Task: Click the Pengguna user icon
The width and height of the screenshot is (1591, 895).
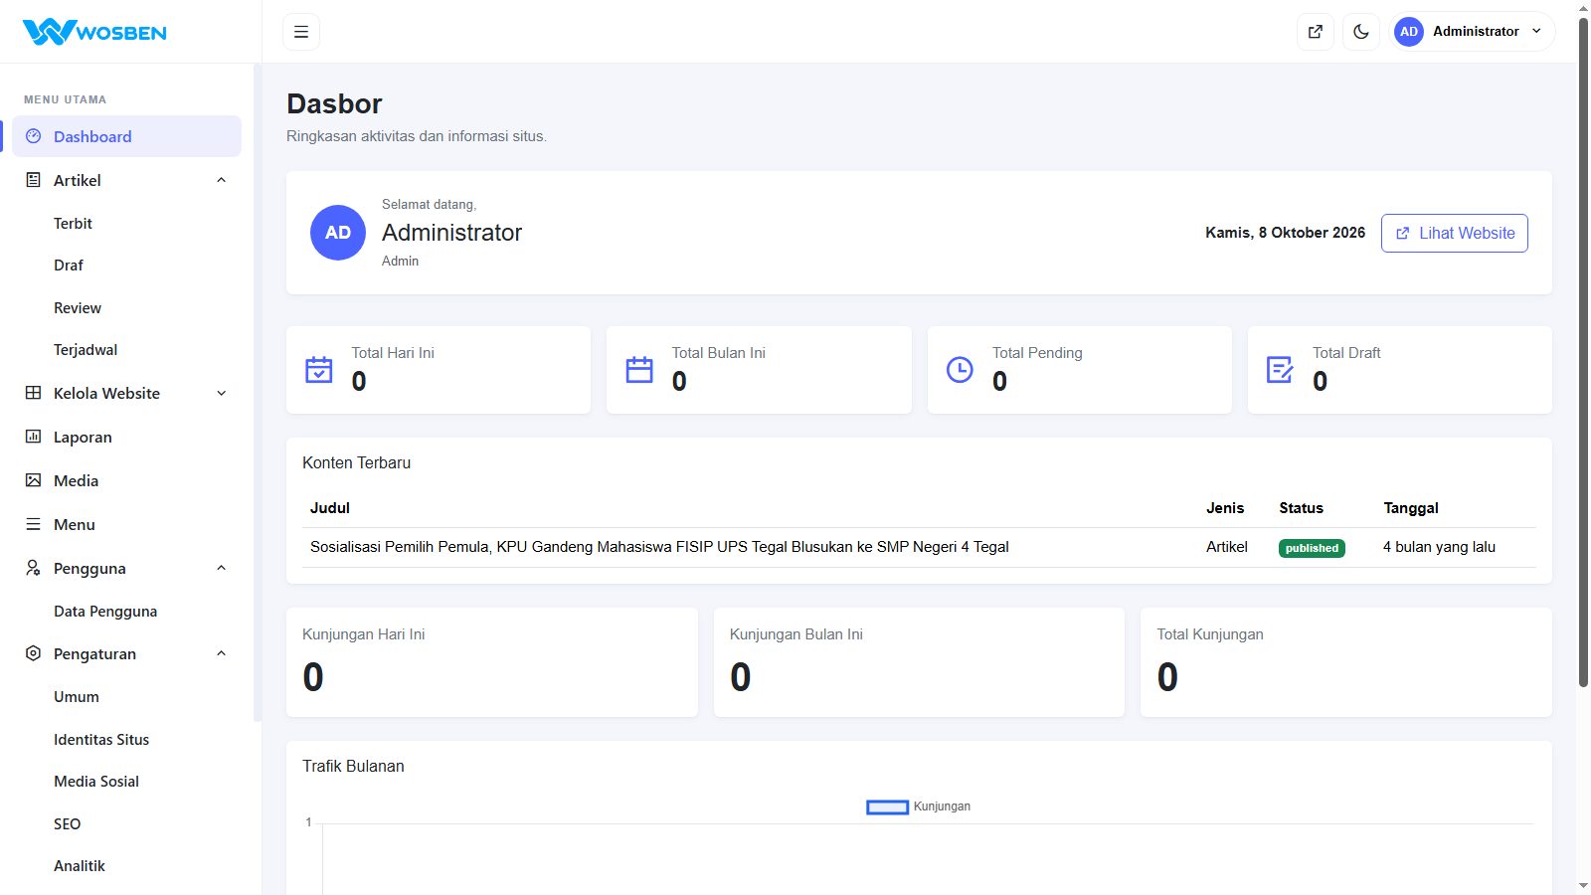Action: (x=34, y=568)
